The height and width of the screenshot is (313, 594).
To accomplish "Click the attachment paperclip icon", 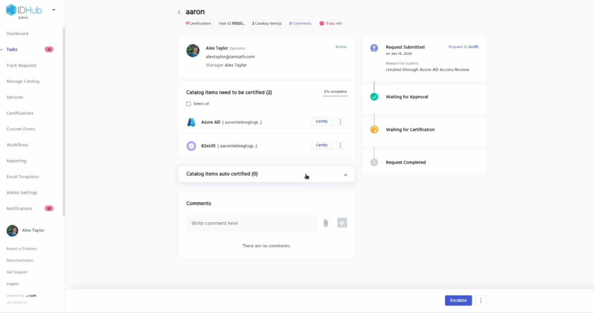I will point(326,223).
